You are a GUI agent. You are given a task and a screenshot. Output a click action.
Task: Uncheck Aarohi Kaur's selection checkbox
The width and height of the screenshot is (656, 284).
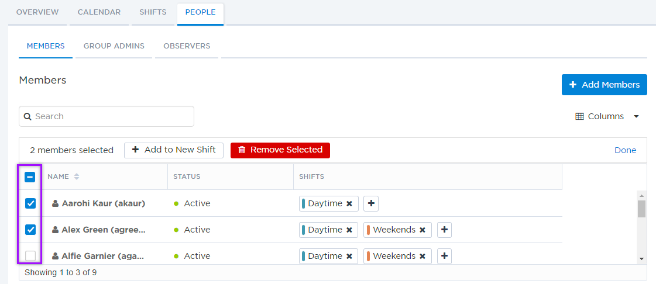[30, 203]
